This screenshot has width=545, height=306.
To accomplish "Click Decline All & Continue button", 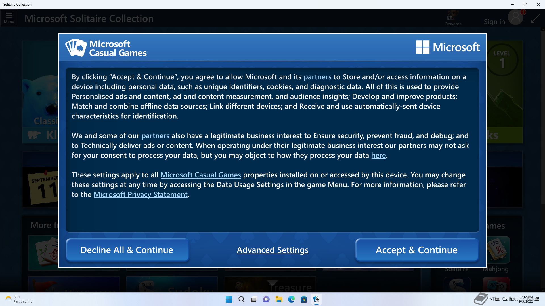I will pos(127,250).
